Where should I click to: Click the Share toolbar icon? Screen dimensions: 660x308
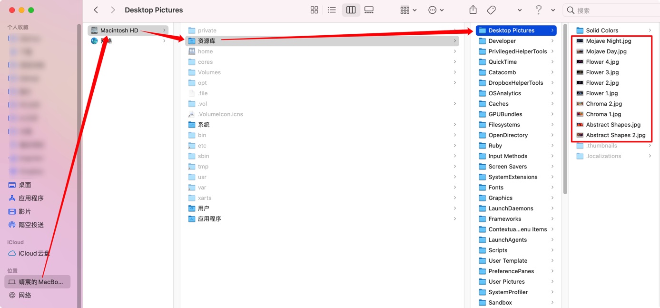pos(473,10)
